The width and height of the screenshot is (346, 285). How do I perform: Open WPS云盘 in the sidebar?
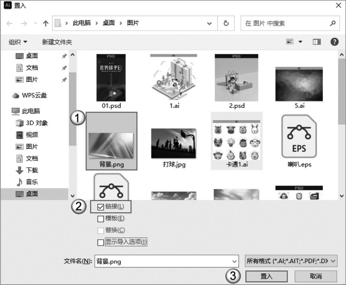click(x=34, y=95)
